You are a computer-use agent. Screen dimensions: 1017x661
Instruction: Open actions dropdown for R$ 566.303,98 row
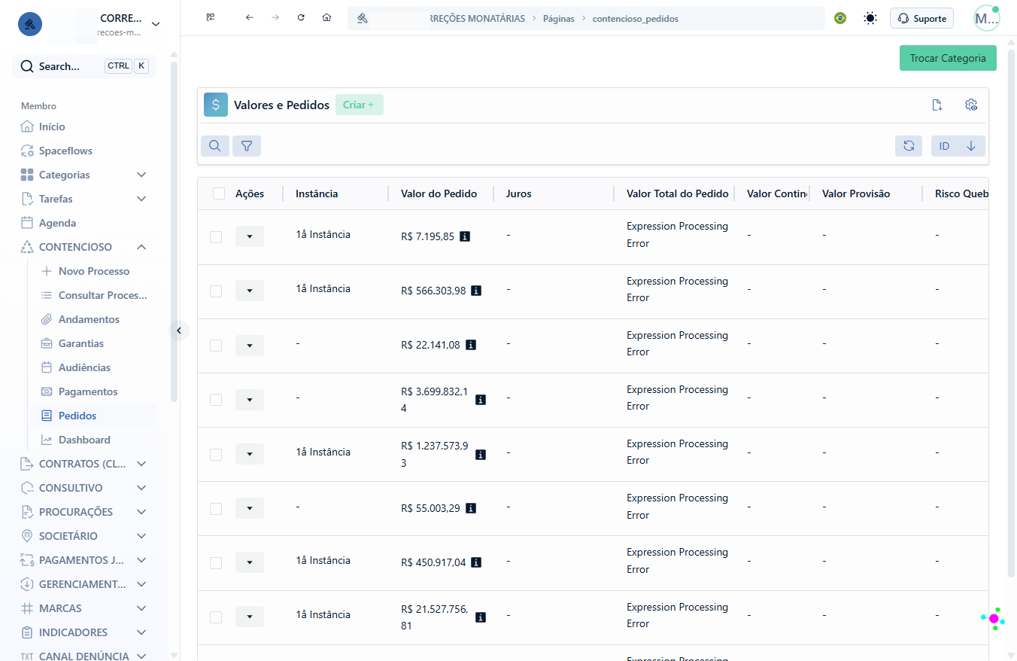(x=250, y=291)
